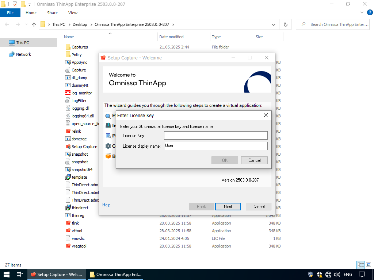Select the vftool application icon
Screen dimensions: 374x280
(68, 231)
